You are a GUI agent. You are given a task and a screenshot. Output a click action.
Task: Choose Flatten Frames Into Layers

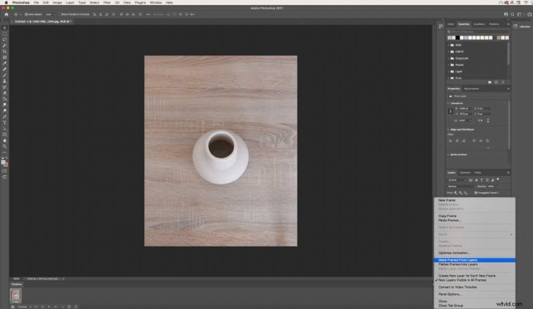pos(474,264)
